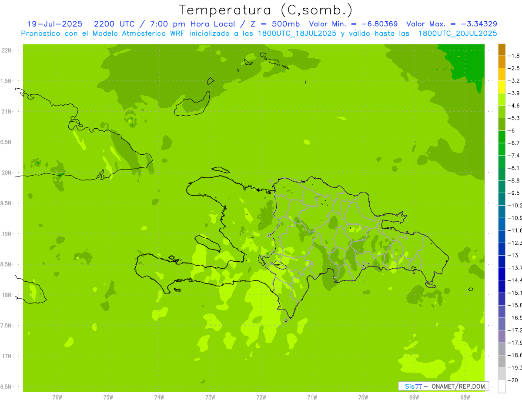522x403 pixels.
Task: Click the '-5.3' colorbar value
Action: point(513,118)
